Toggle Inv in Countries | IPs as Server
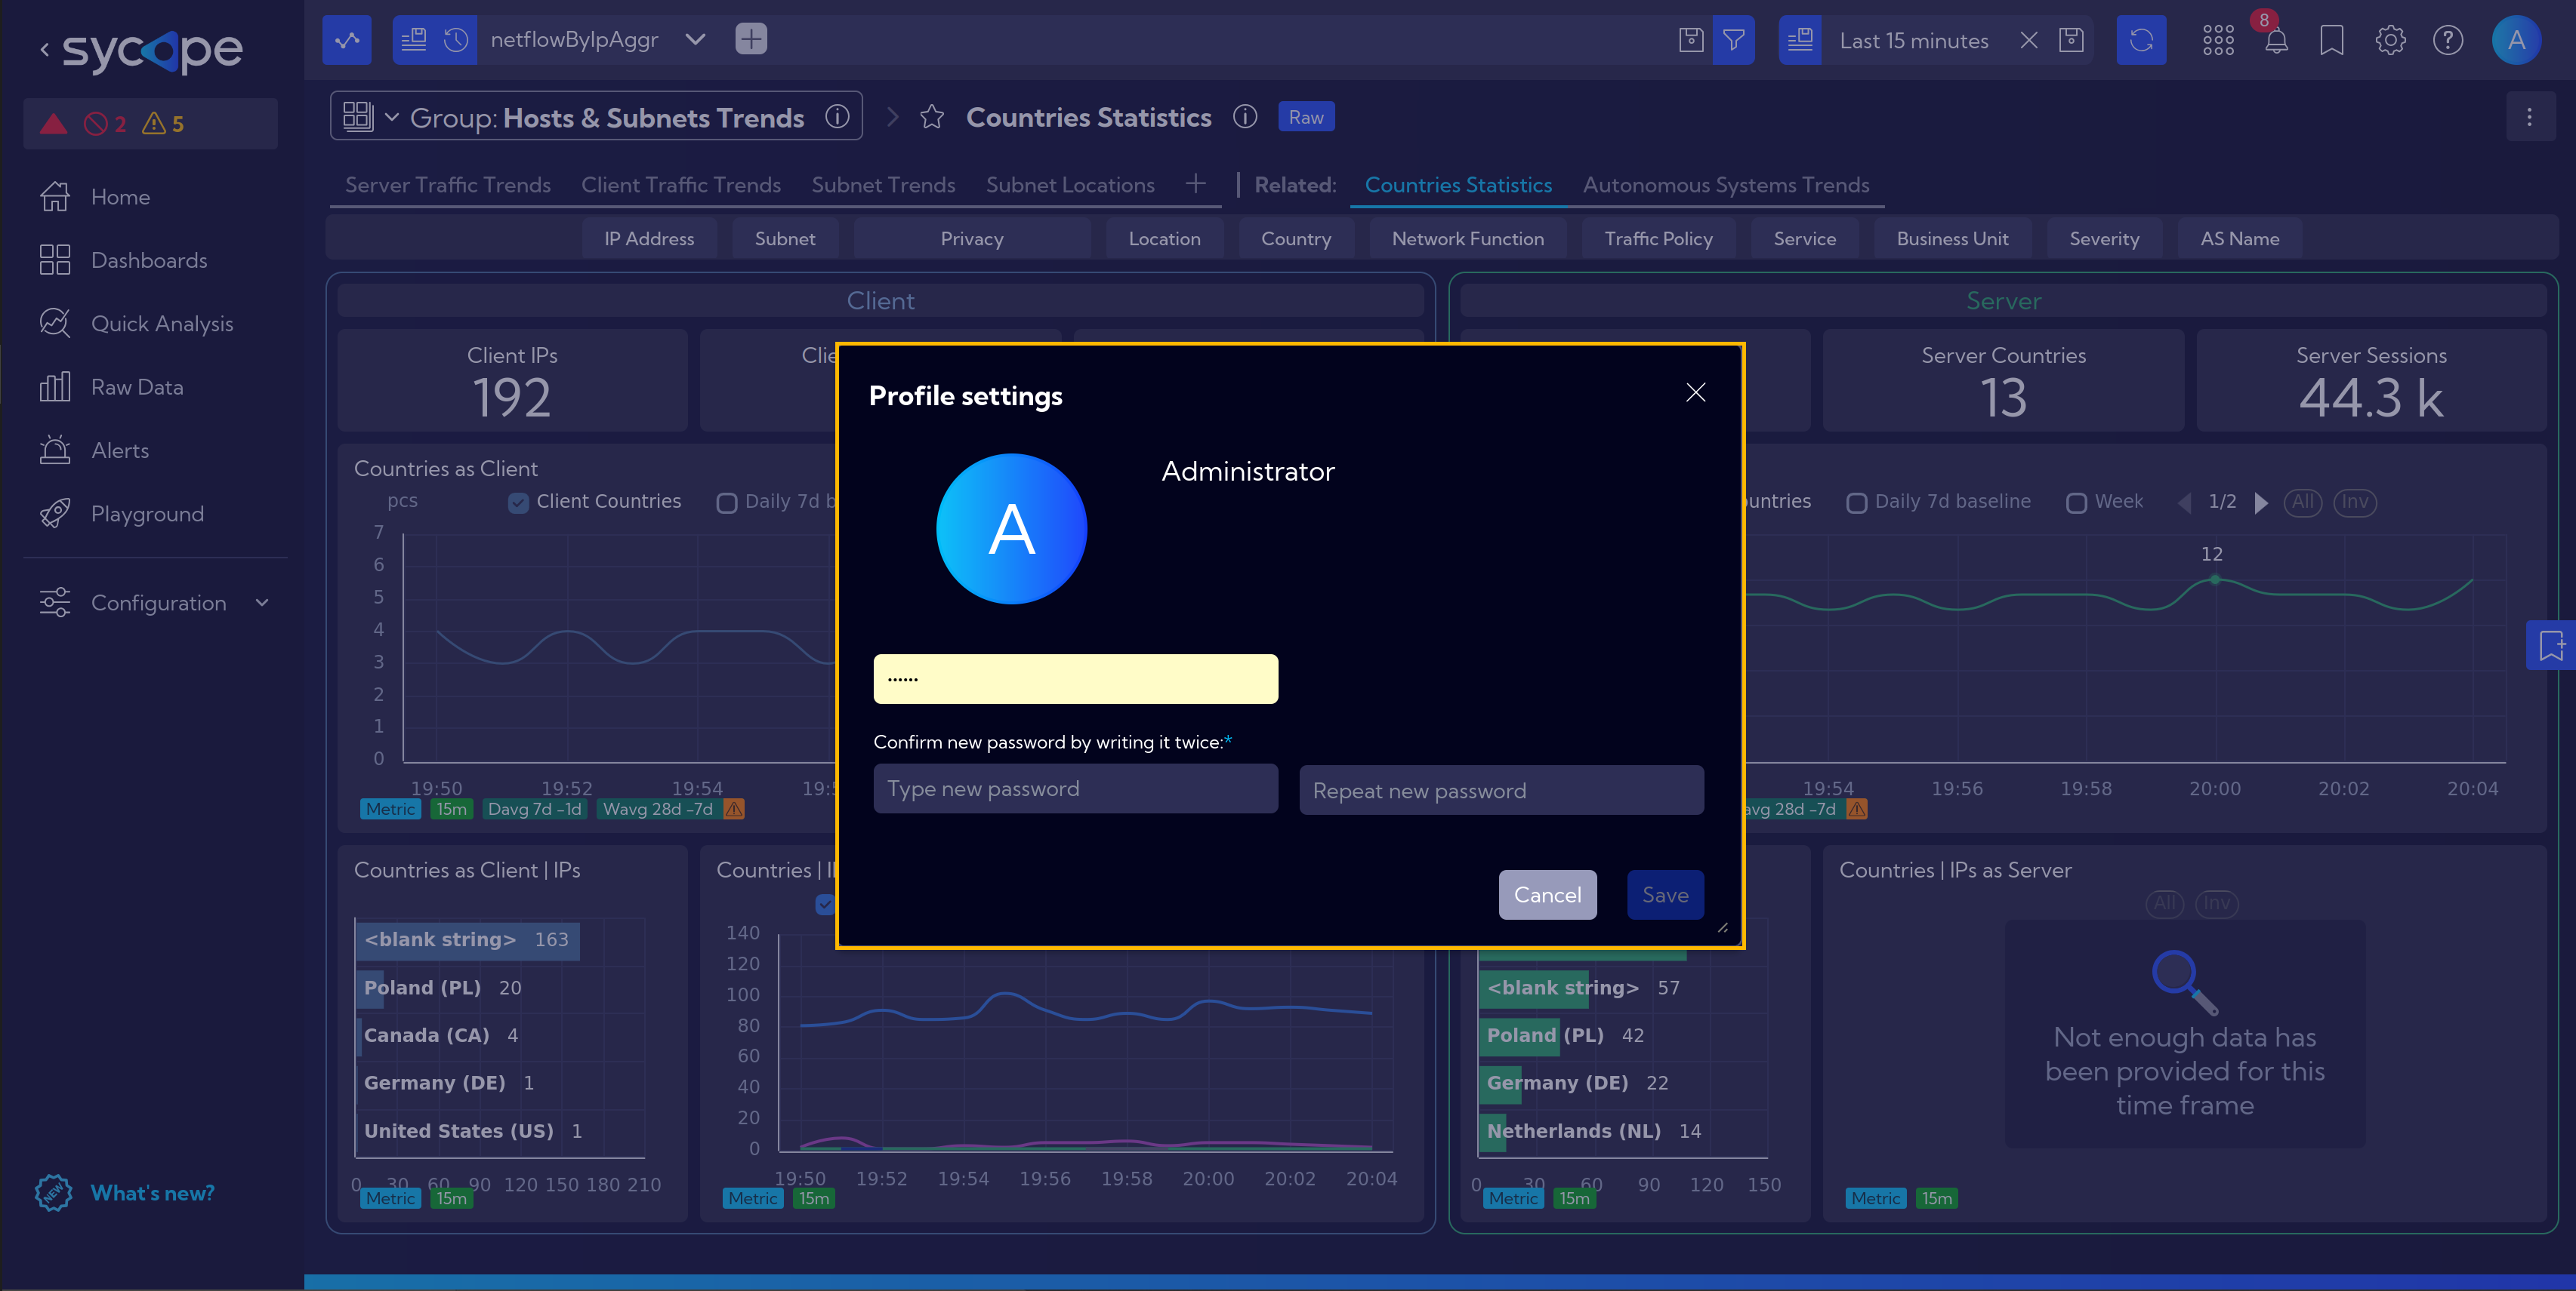The image size is (2576, 1291). (x=2216, y=903)
